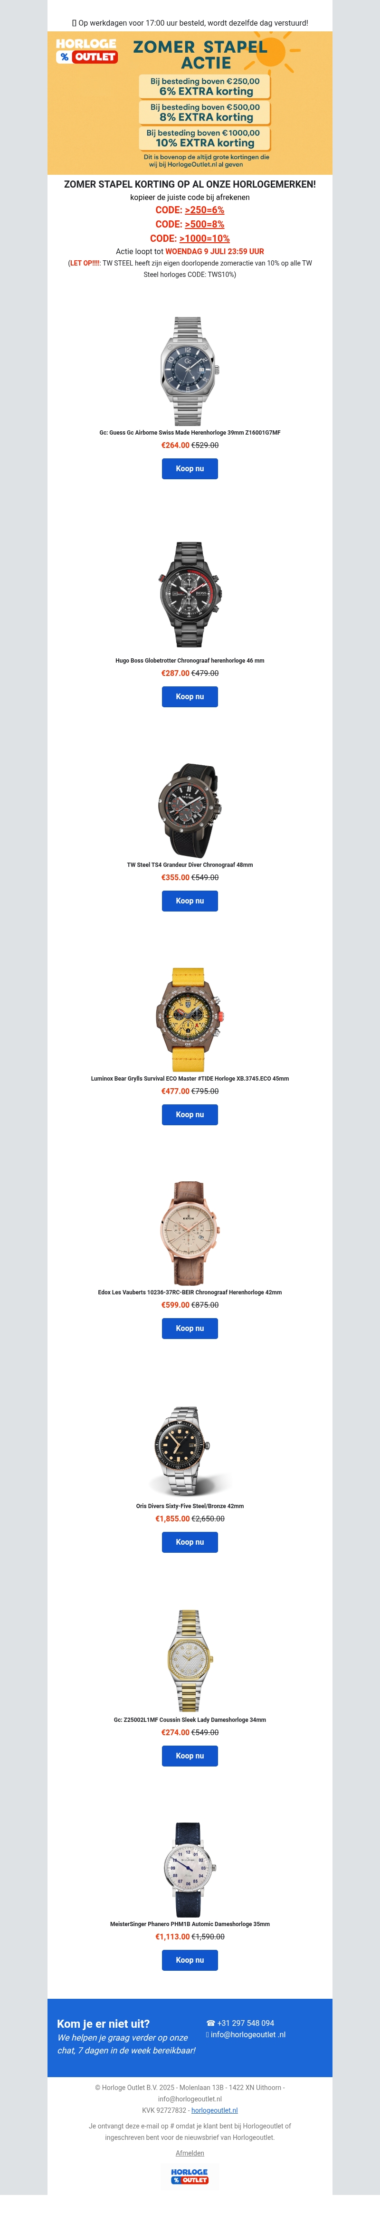Click the footer Horloge Outlet logo

pyautogui.click(x=190, y=2176)
